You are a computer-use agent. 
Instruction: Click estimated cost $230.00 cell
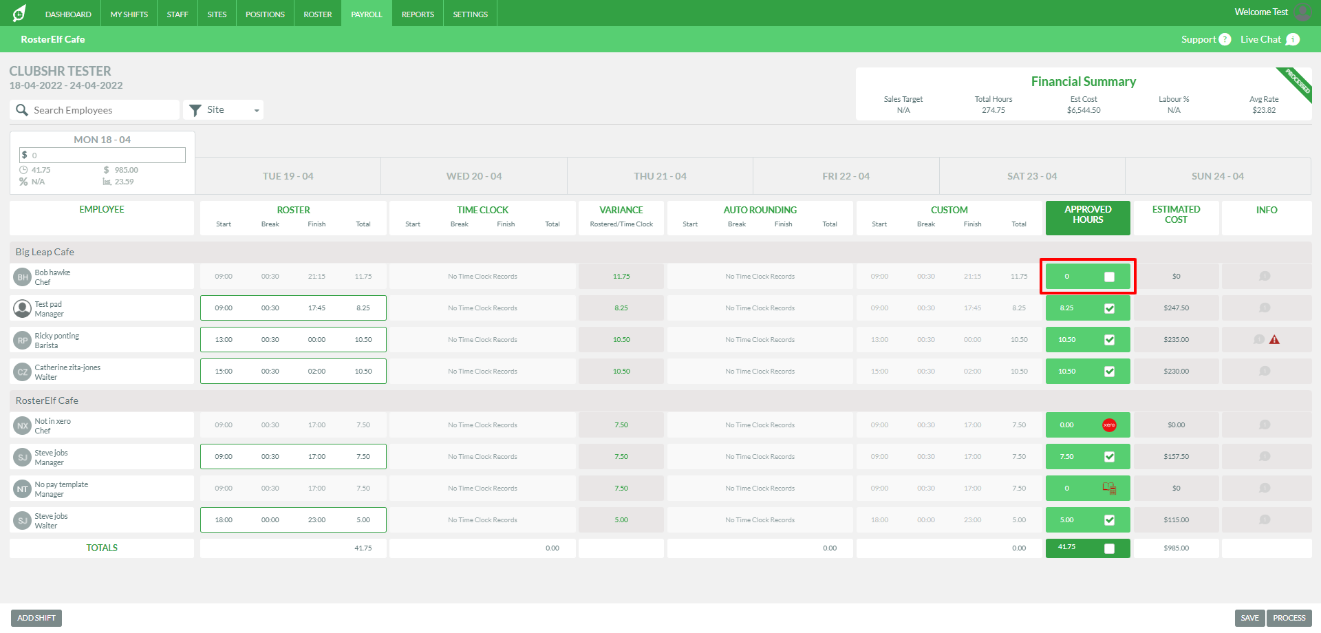(1176, 372)
